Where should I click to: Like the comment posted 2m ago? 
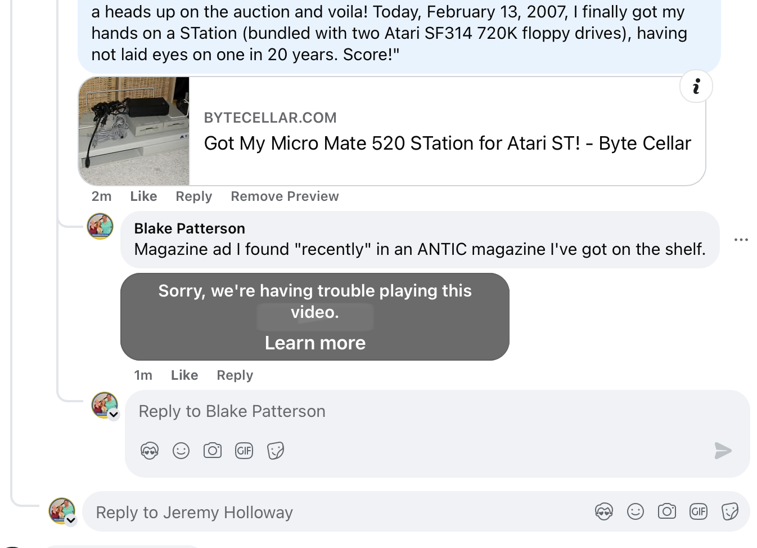tap(143, 196)
